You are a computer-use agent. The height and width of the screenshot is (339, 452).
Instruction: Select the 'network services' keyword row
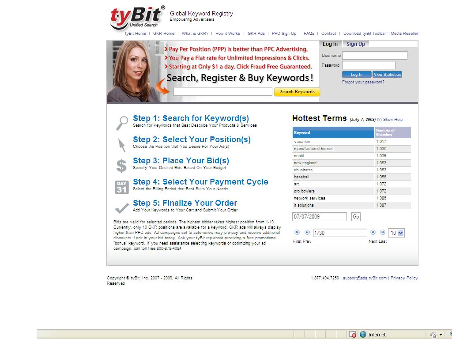352,198
